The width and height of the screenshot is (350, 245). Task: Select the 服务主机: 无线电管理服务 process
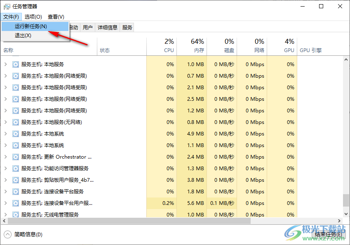tap(50, 214)
